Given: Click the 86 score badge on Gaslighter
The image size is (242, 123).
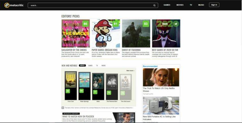Looking at the screenshot, I should point(85,24).
